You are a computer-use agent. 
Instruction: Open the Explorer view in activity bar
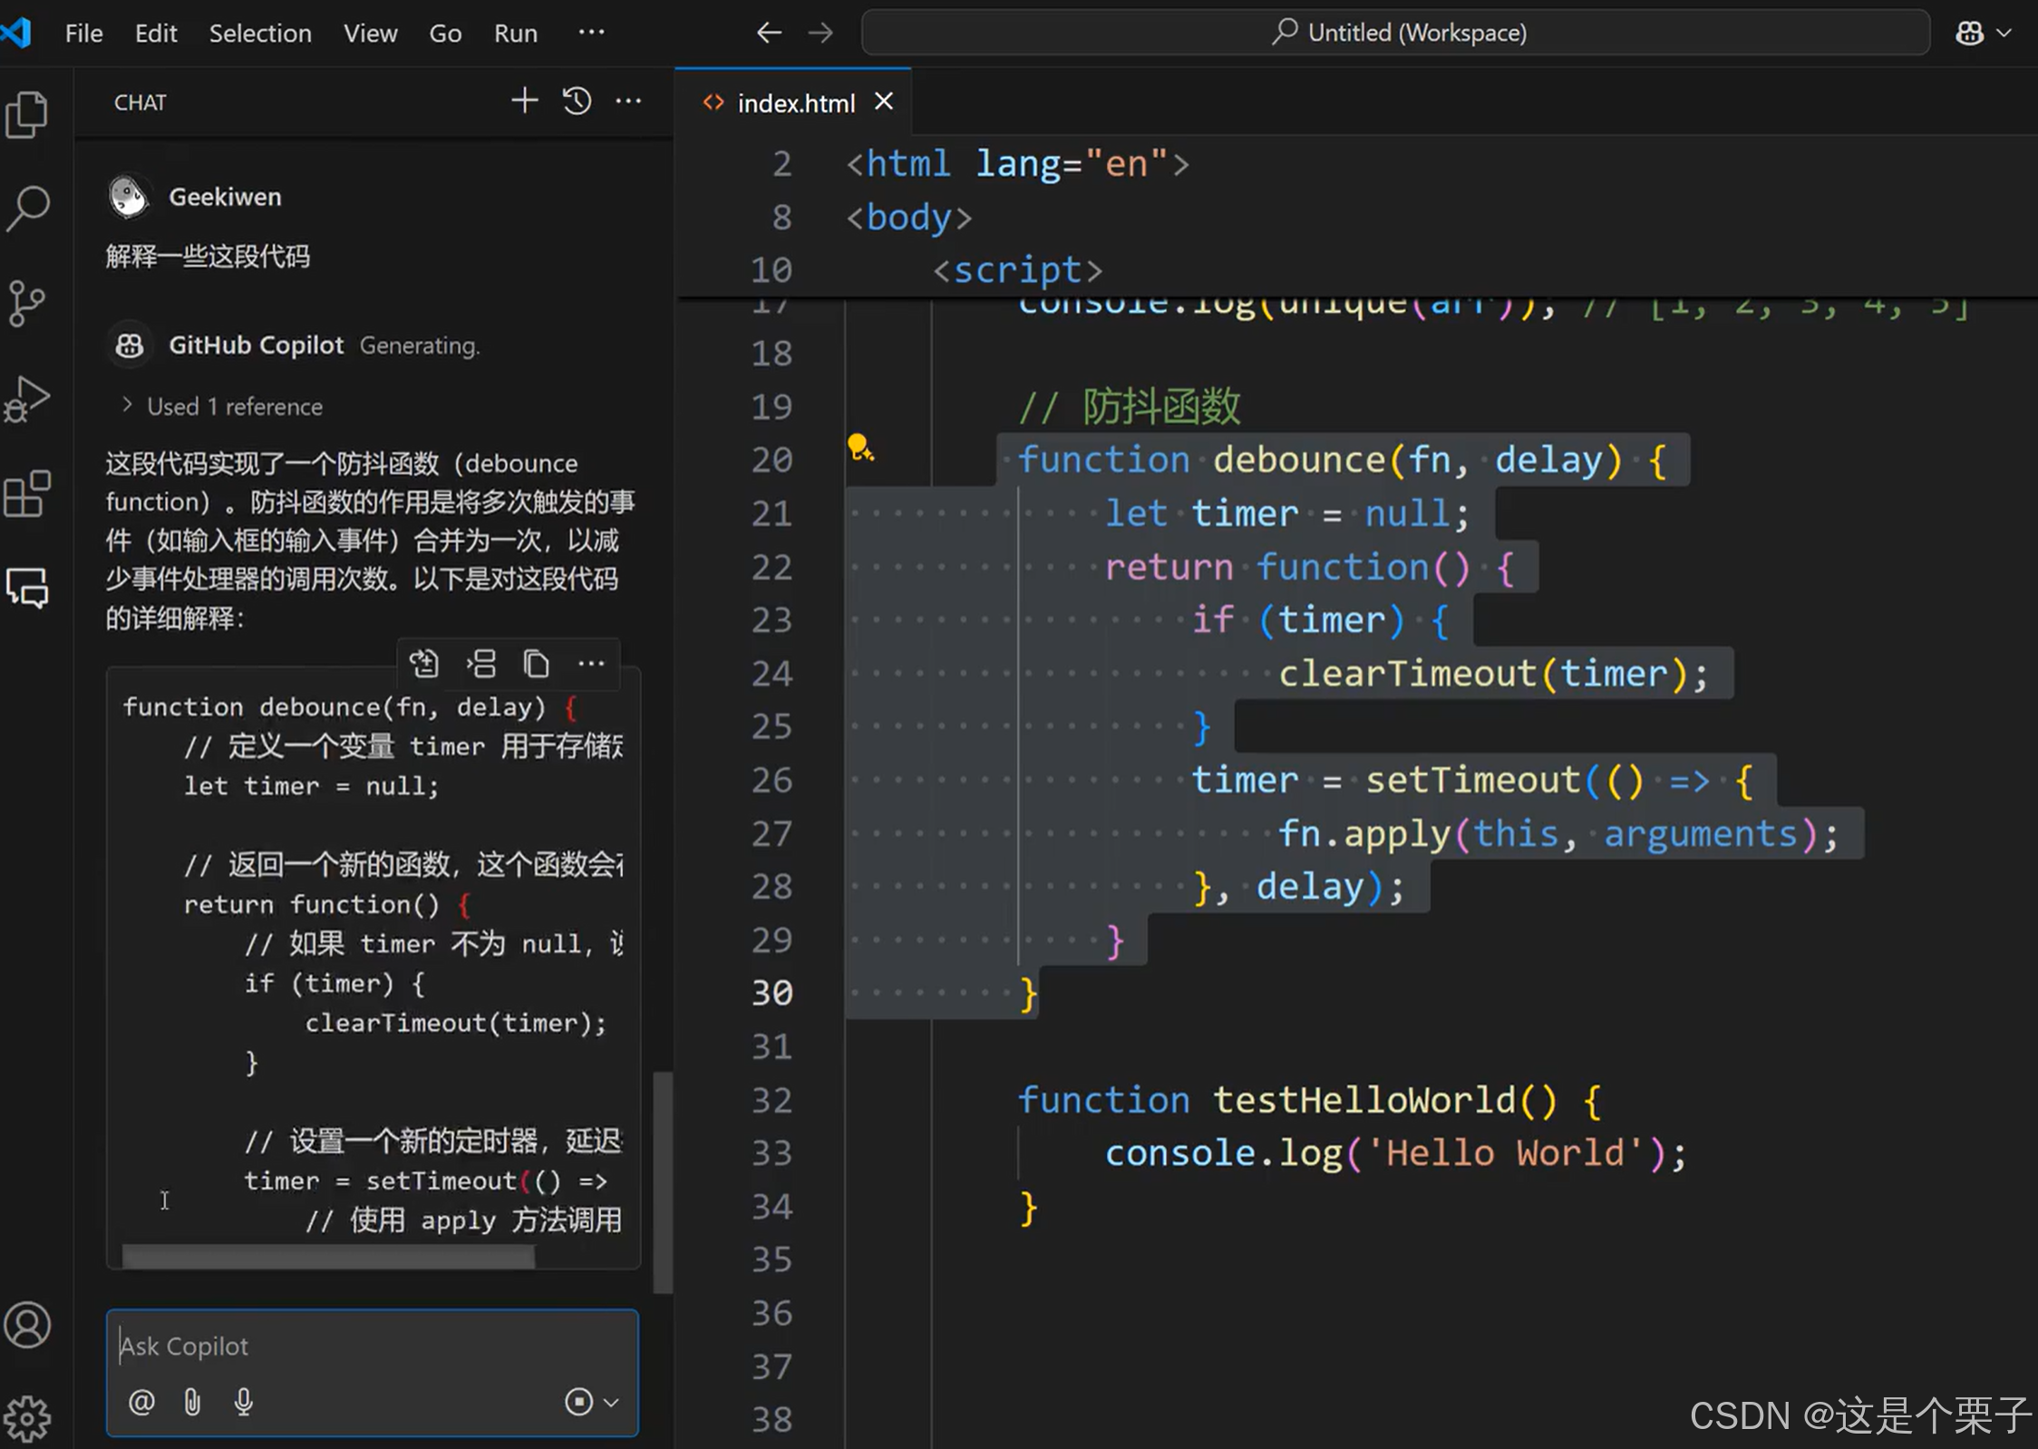coord(27,115)
